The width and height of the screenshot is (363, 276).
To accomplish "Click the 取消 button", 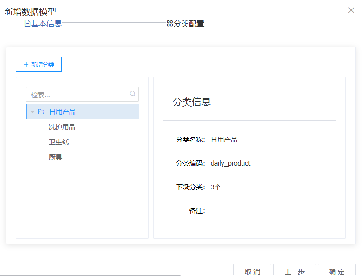I will pos(252,271).
